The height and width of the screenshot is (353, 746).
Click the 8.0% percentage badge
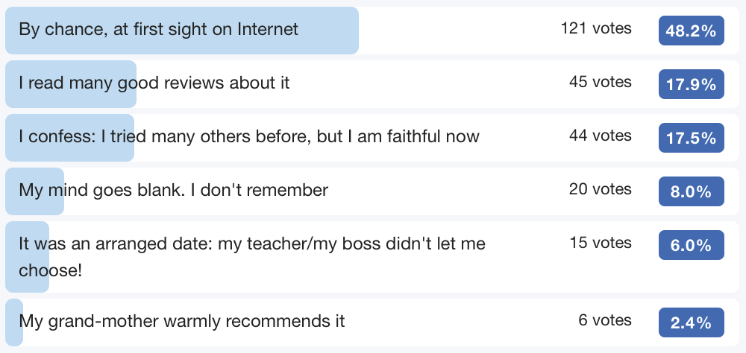(691, 191)
